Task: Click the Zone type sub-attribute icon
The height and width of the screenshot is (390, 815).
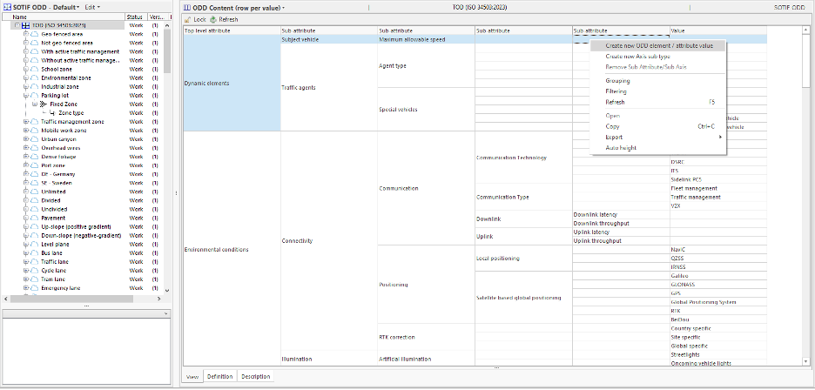Action: pyautogui.click(x=52, y=112)
